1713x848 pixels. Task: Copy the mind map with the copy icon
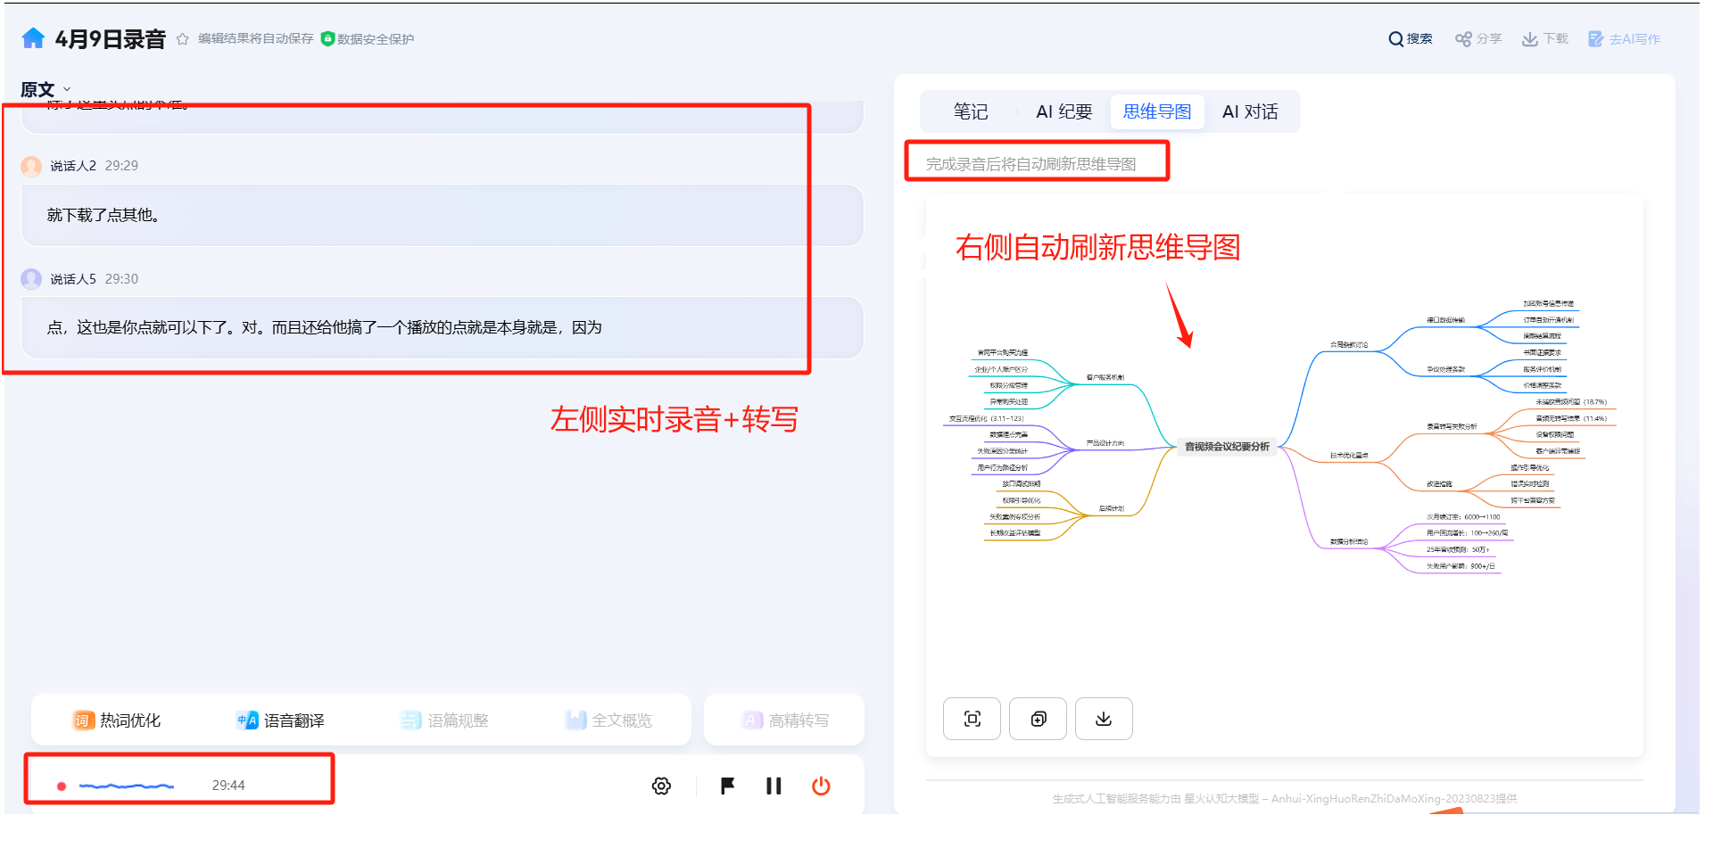pyautogui.click(x=1038, y=719)
